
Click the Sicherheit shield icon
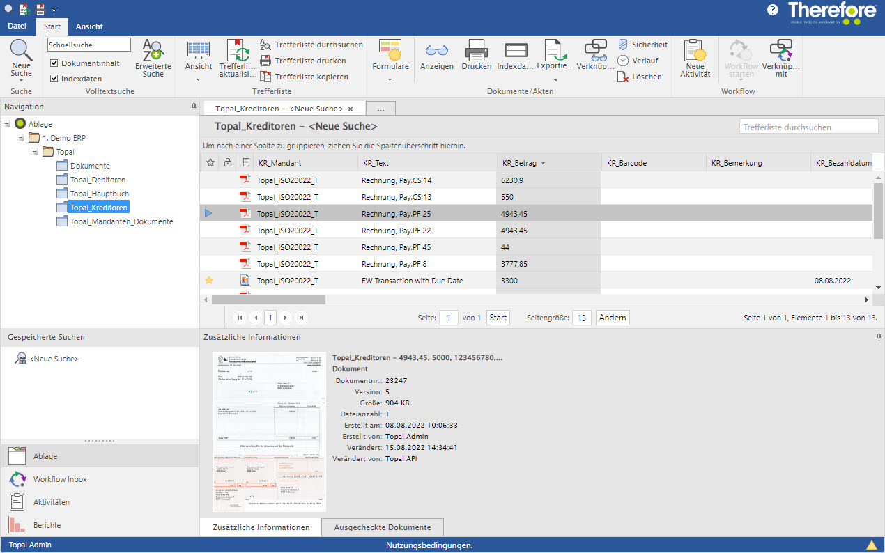tap(624, 45)
